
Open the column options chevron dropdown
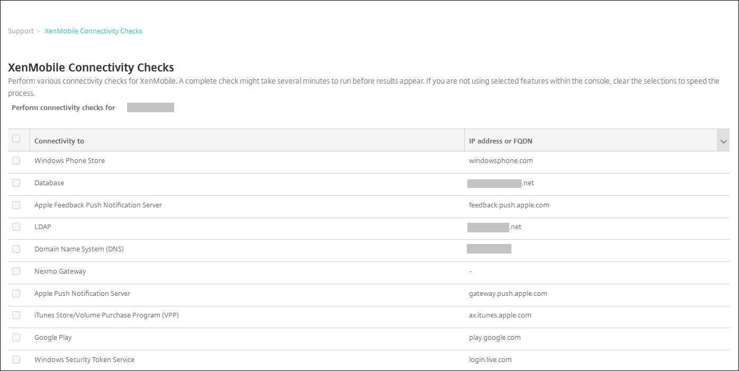723,141
